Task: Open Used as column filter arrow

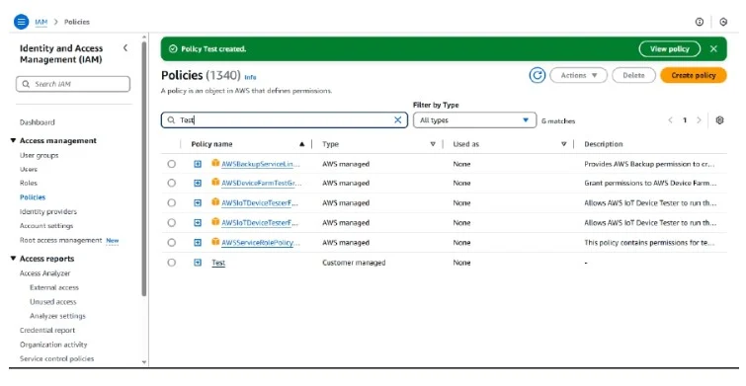Action: coord(564,144)
